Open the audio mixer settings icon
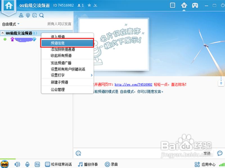This screenshot has height=168, width=225. click(x=37, y=164)
